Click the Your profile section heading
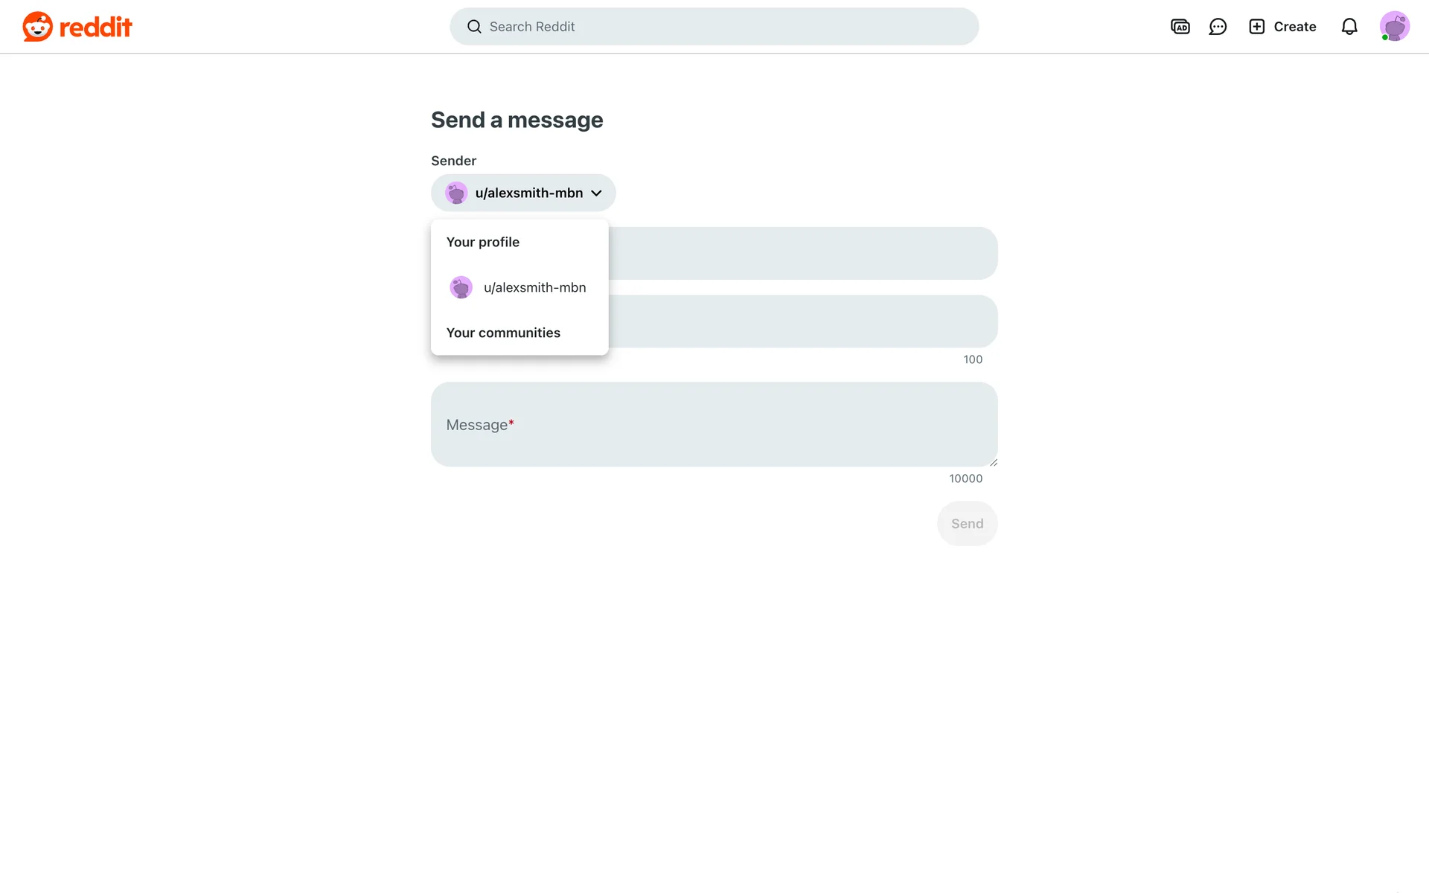 click(483, 242)
